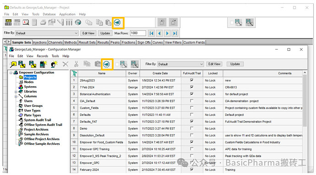Click the rightmost disk icon in Configuration Manager toolbar

135,64
